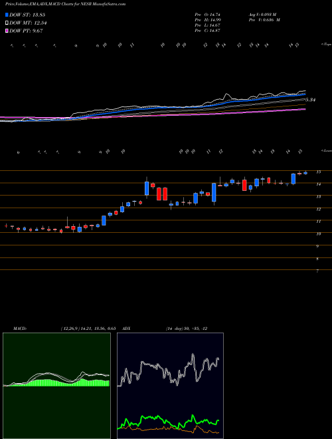Click the MACD panel label
332x439 pixels.
[x=20, y=329]
